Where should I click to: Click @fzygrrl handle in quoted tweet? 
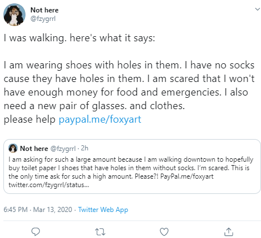click(x=63, y=149)
